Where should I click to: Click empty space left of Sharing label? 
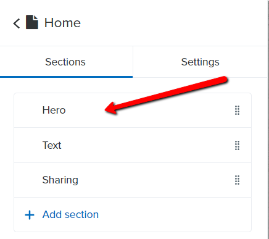pos(28,180)
